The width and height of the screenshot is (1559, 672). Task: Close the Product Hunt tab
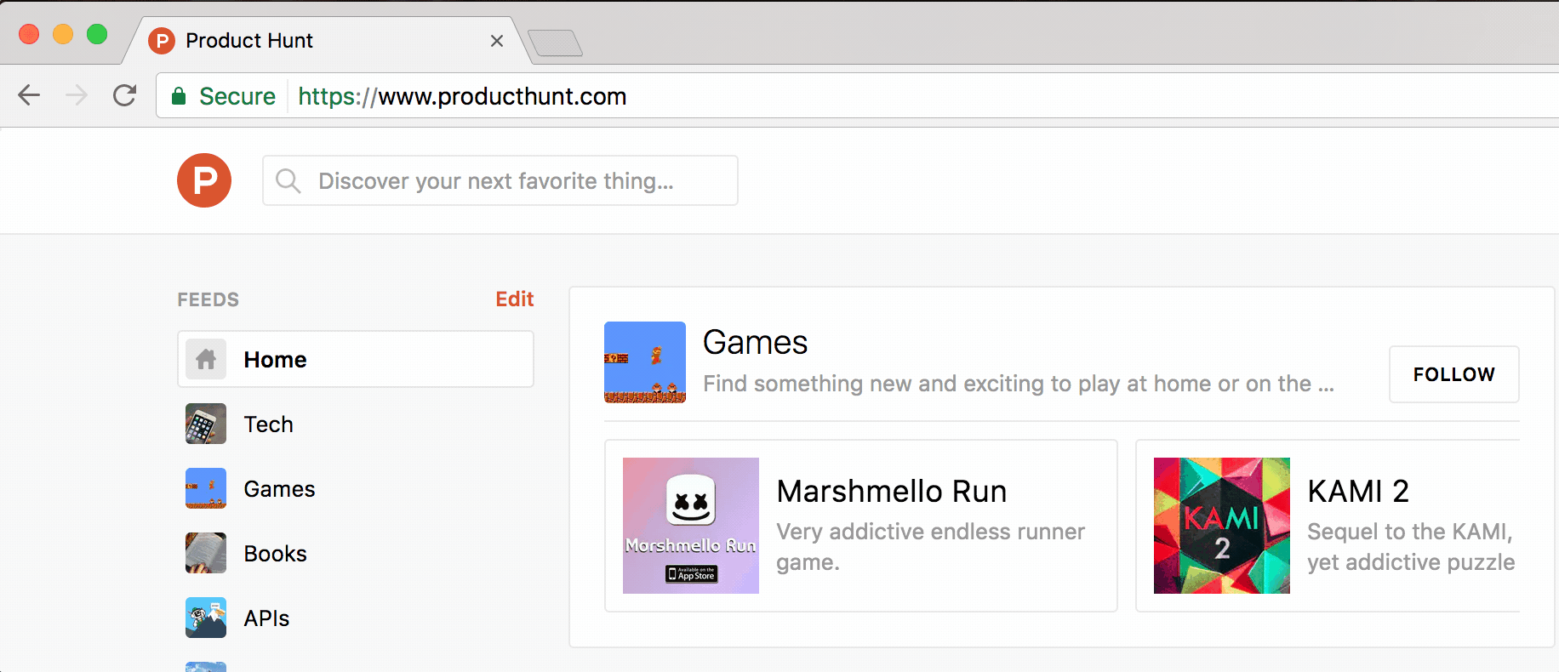click(497, 41)
